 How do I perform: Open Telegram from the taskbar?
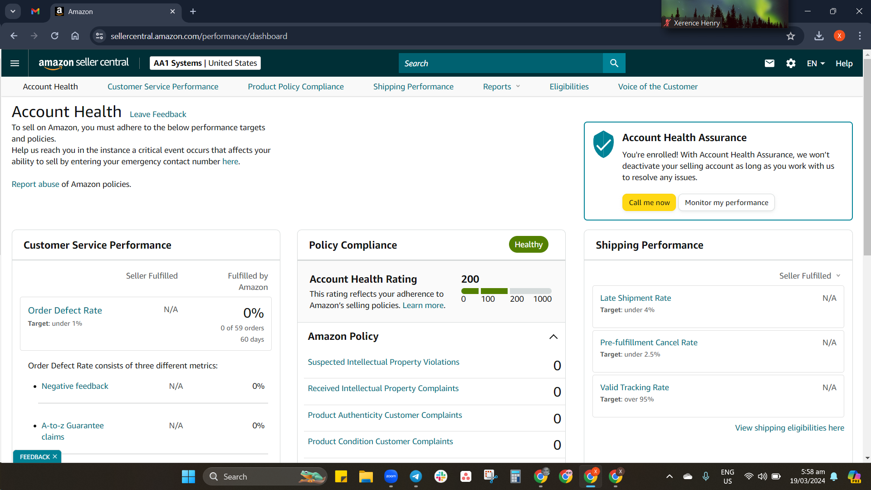tap(416, 476)
